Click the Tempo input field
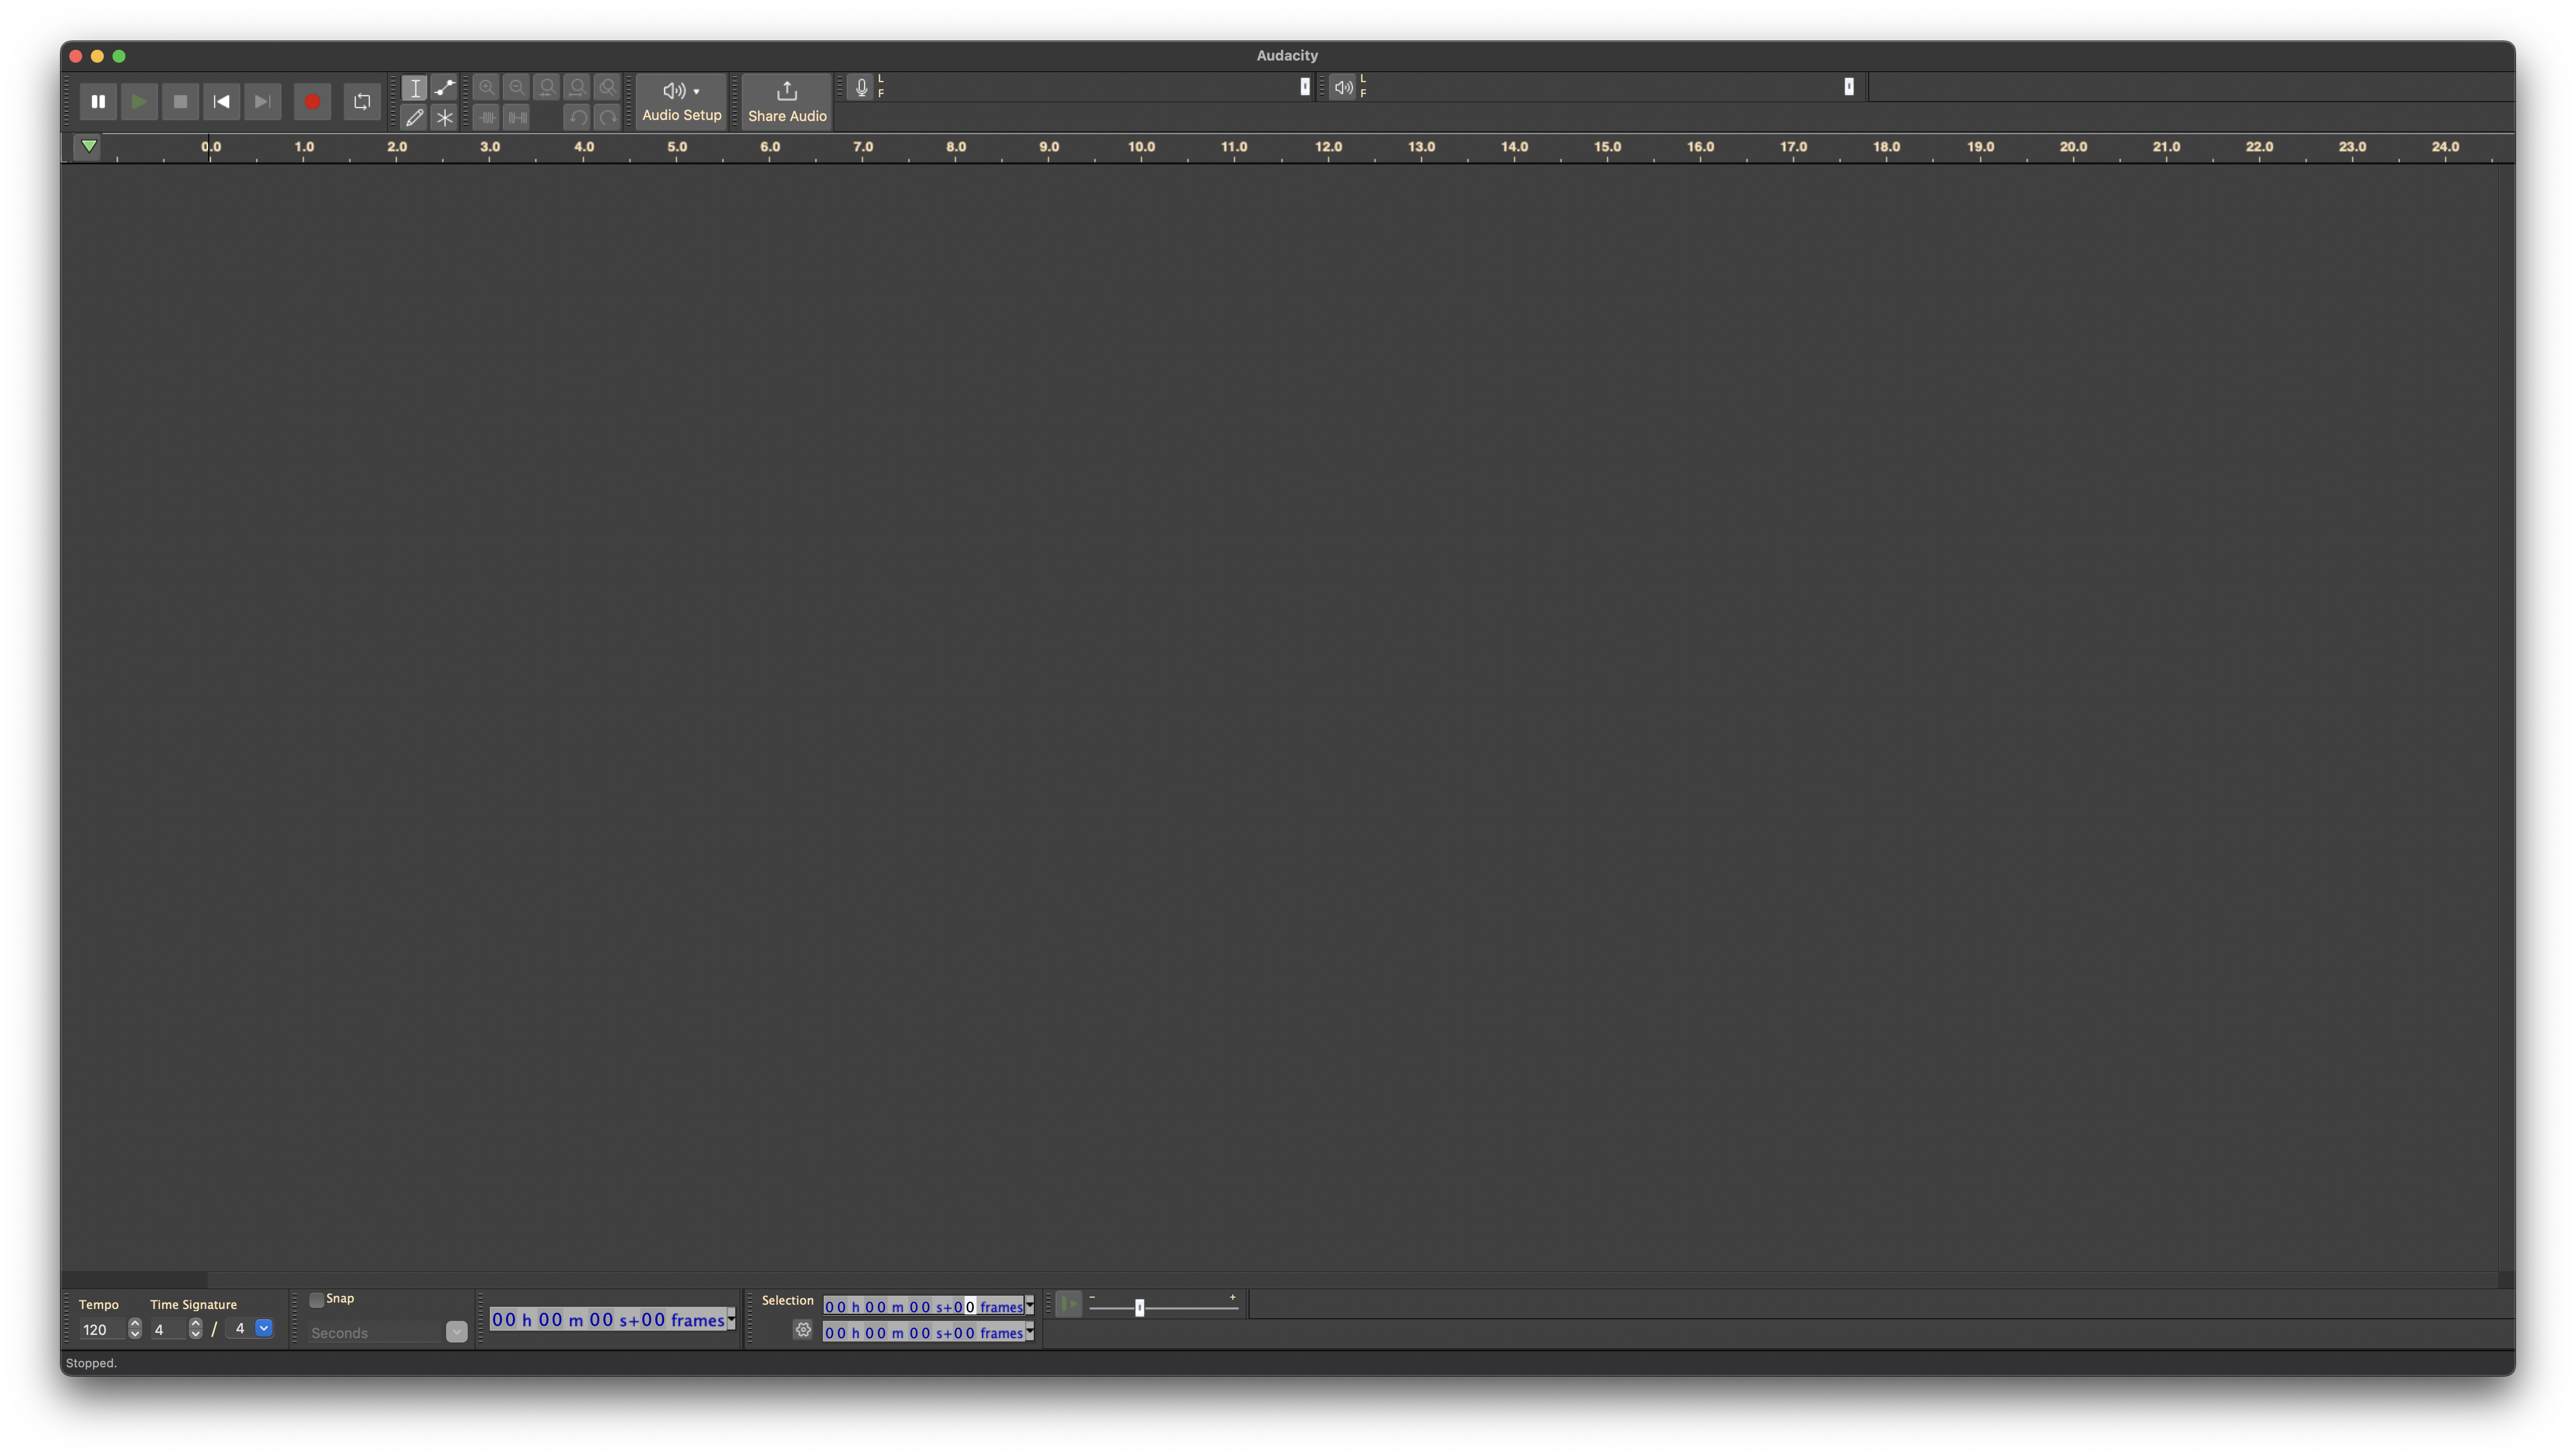Viewport: 2576px width, 1456px height. coord(103,1330)
